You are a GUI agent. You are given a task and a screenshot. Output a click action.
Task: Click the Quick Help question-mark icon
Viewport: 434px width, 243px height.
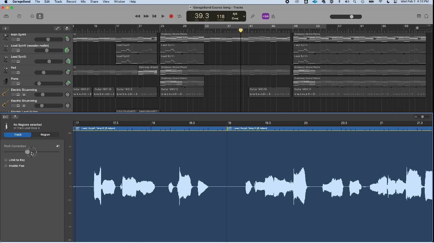pos(19,16)
